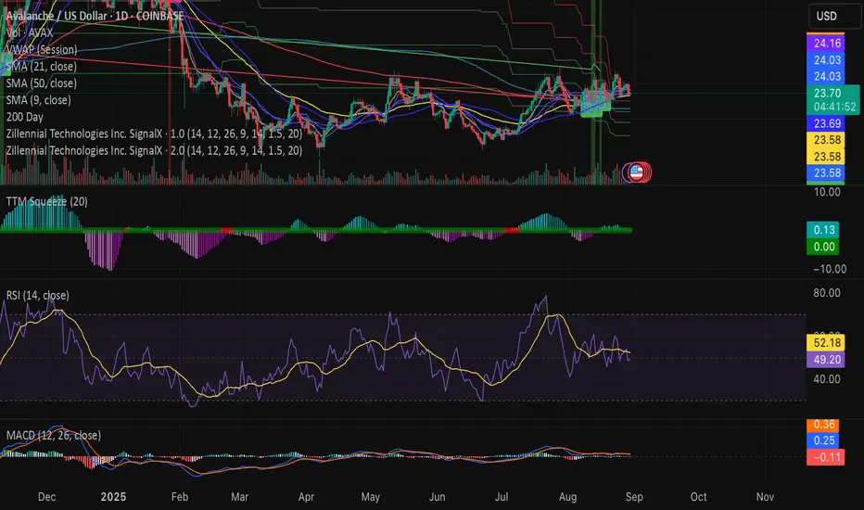Image resolution: width=864 pixels, height=510 pixels.
Task: Select the MACD (12, 26, close) pane title
Action: click(x=54, y=435)
